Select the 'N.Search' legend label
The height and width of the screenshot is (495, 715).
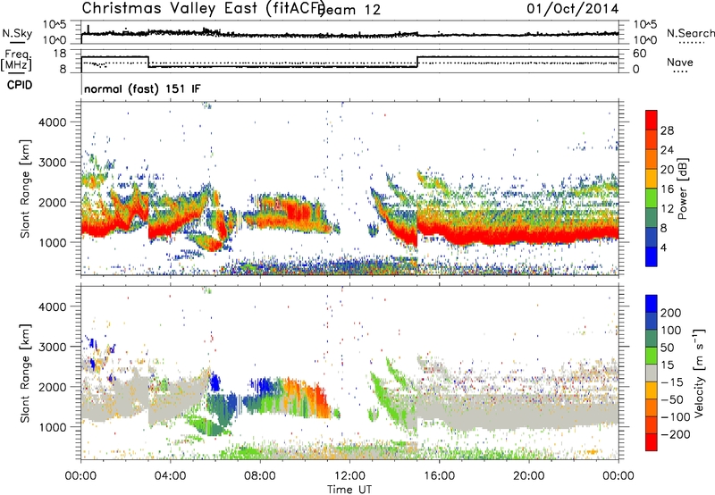click(x=690, y=33)
